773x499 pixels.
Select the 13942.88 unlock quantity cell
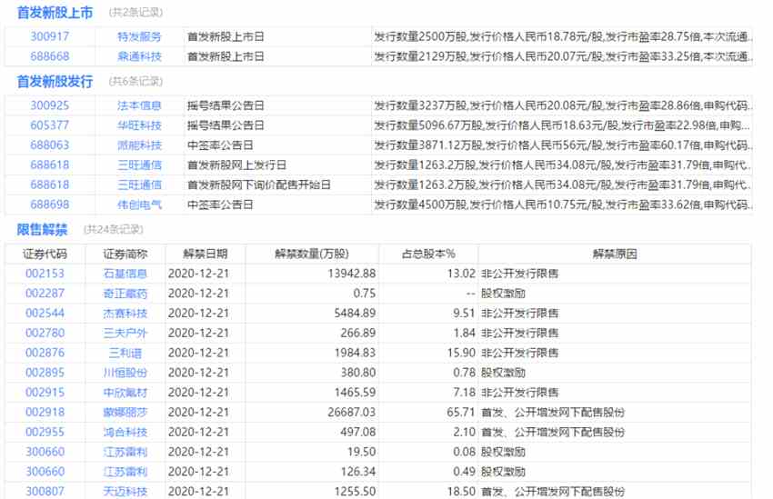tap(352, 274)
